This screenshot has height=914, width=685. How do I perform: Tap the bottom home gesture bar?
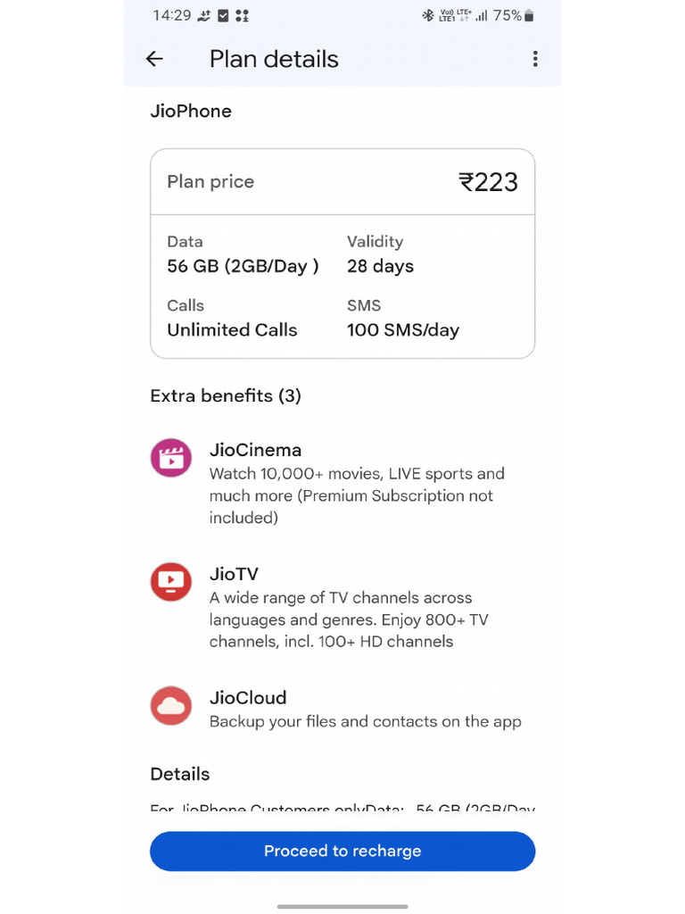click(x=342, y=906)
